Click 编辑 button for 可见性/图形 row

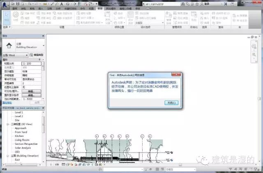(31, 91)
